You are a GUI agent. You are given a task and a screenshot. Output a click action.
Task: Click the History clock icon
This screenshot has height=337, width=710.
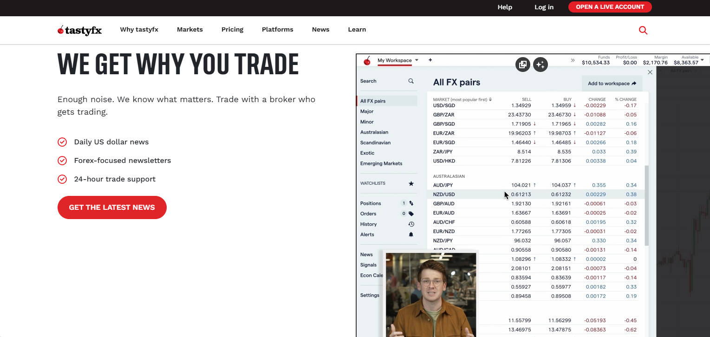(411, 224)
